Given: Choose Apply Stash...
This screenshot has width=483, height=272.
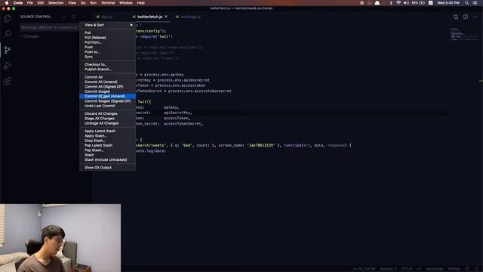Looking at the screenshot, I should [x=107, y=136].
